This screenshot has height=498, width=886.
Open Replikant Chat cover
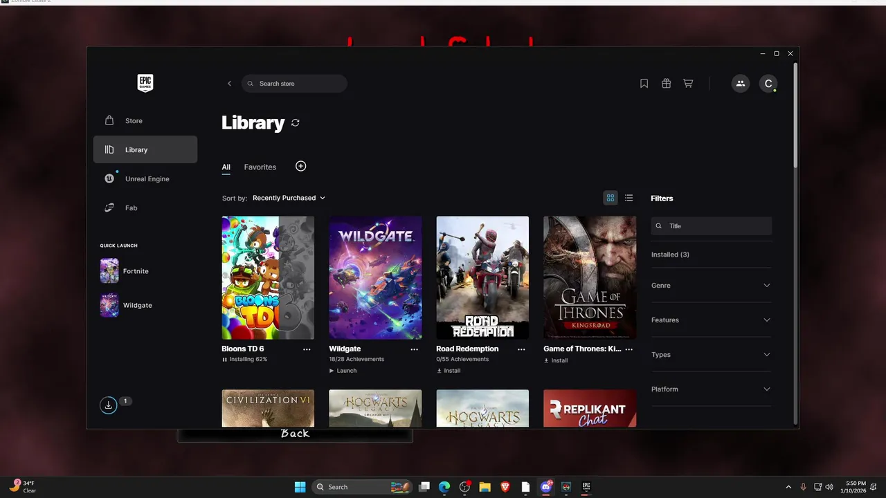(590, 408)
